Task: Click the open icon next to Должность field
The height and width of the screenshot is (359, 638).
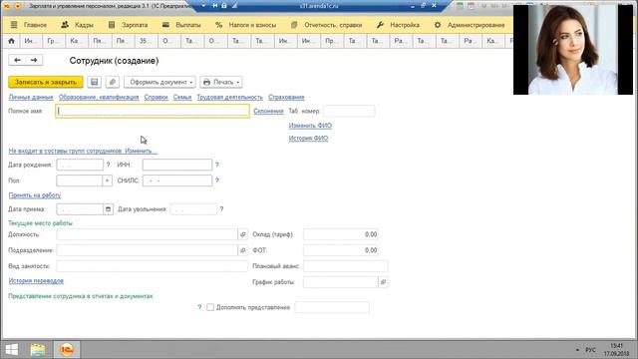Action: point(243,234)
